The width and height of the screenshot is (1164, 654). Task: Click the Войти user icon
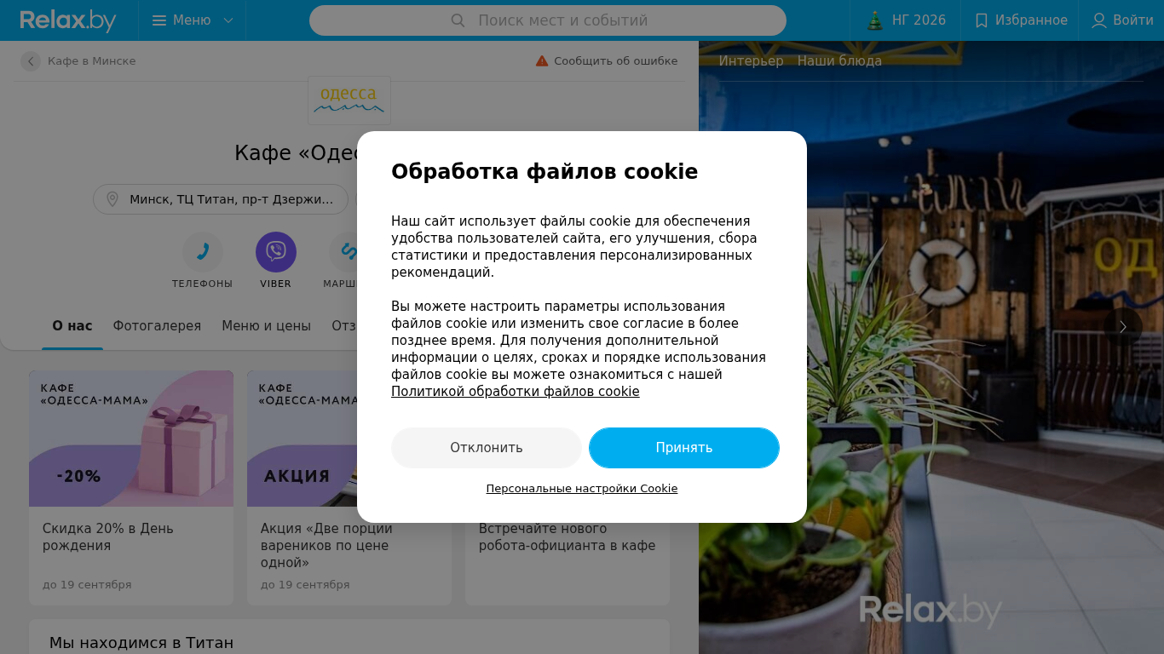coord(1099,20)
